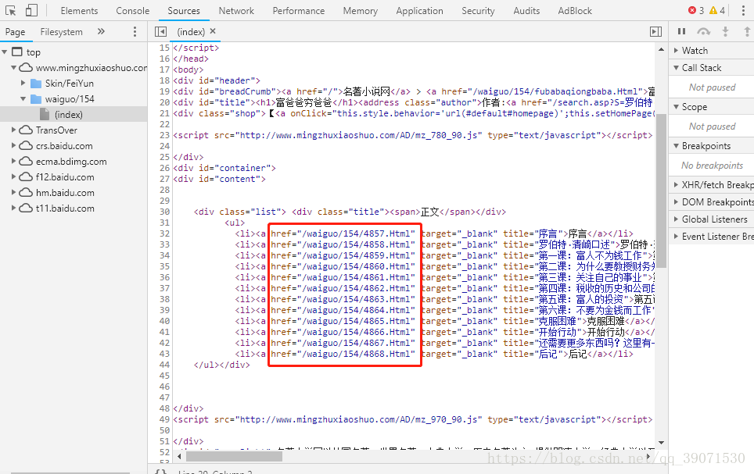The image size is (754, 474).
Task: Click the 4868.Html href on line 43
Action: (343, 354)
